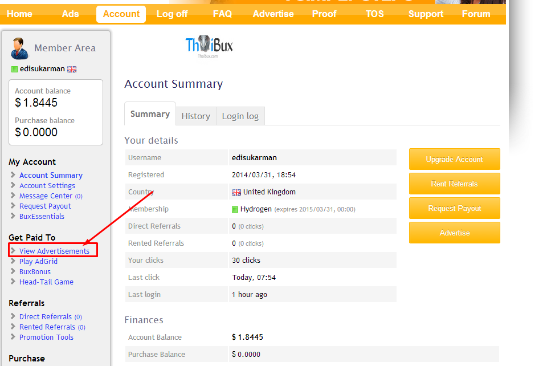Open the Head-Tail Game link
Screen dimensions: 551x366
pos(46,282)
